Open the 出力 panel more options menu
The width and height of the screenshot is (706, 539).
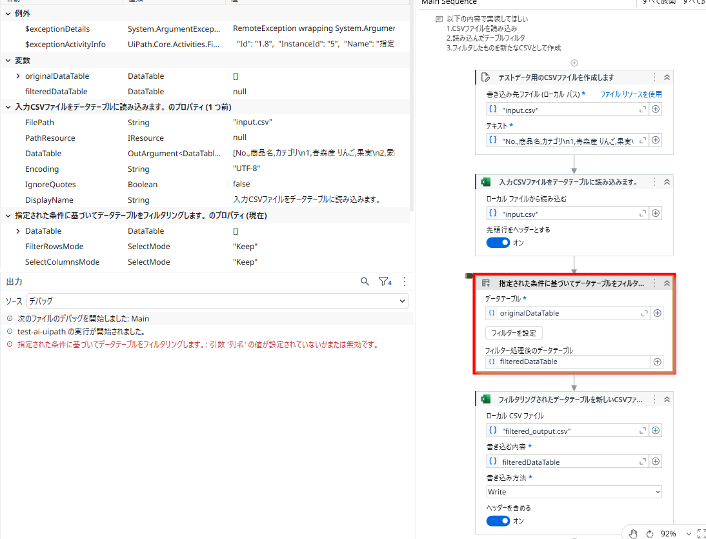tap(405, 281)
